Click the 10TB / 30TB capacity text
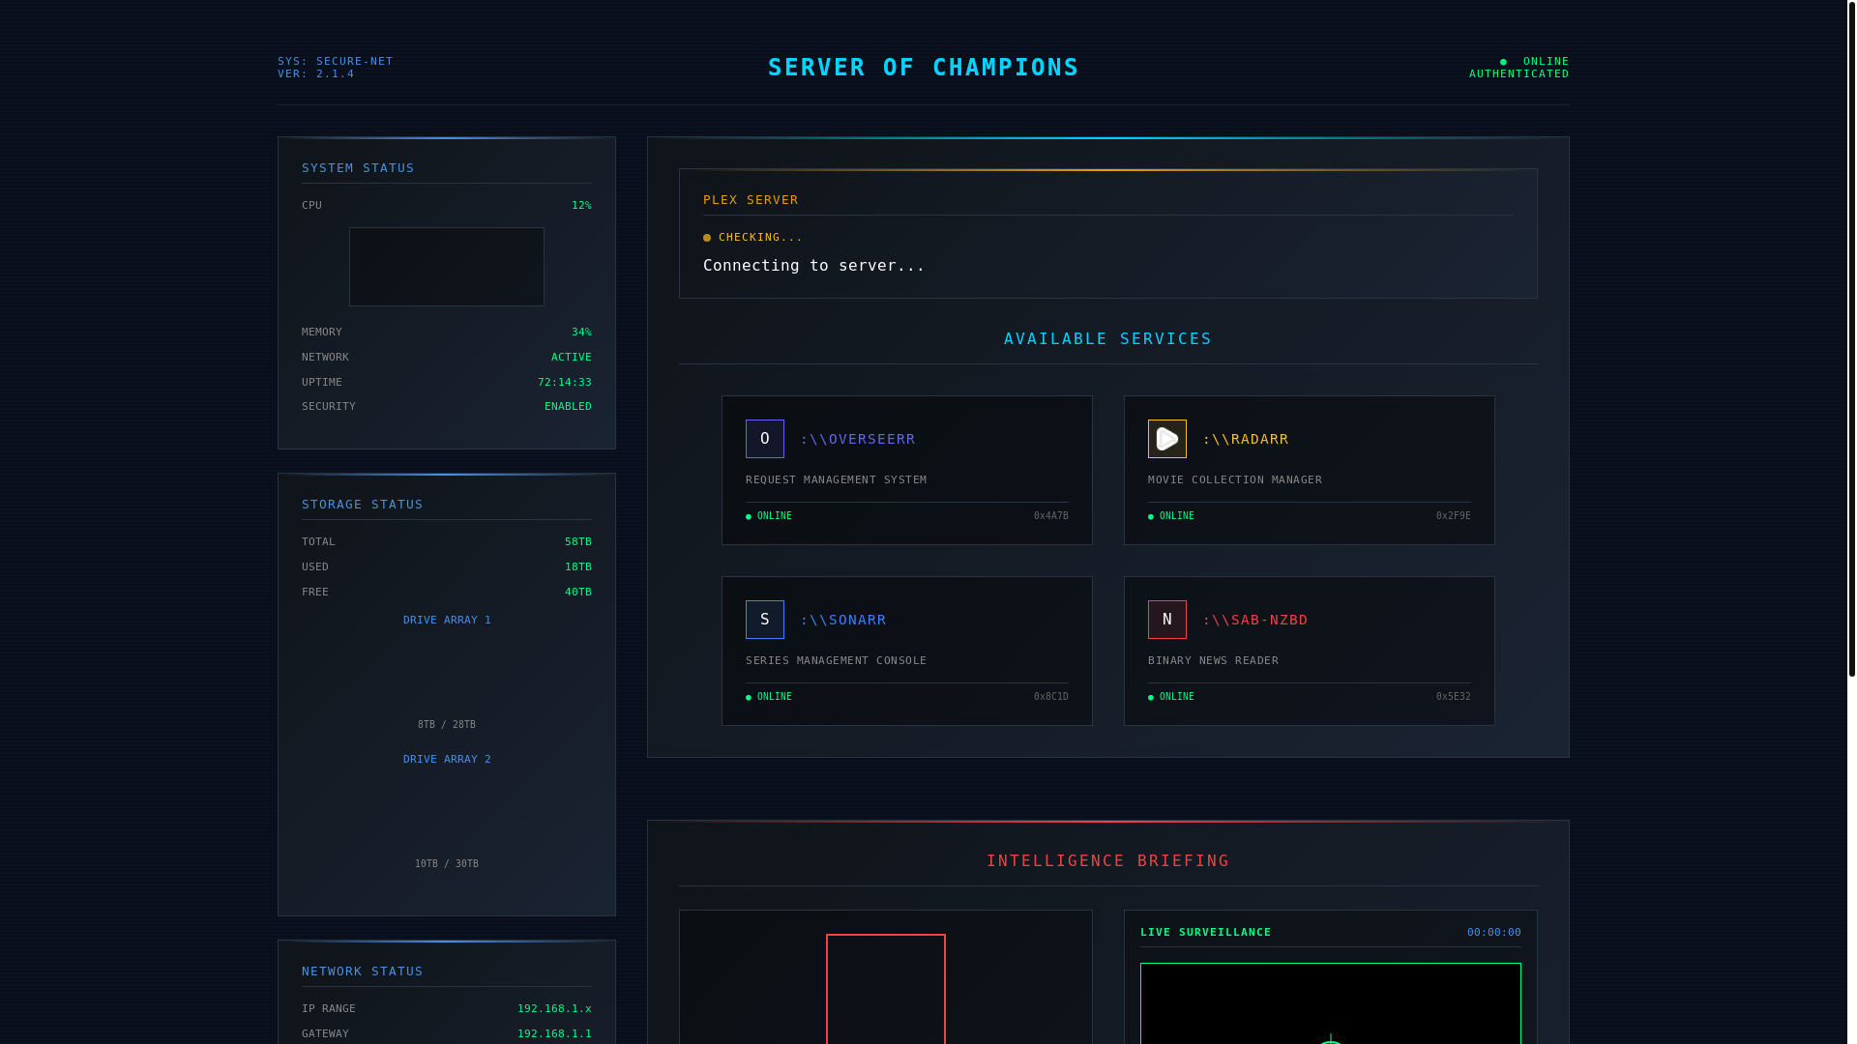Viewport: 1857px width, 1044px height. [x=447, y=864]
